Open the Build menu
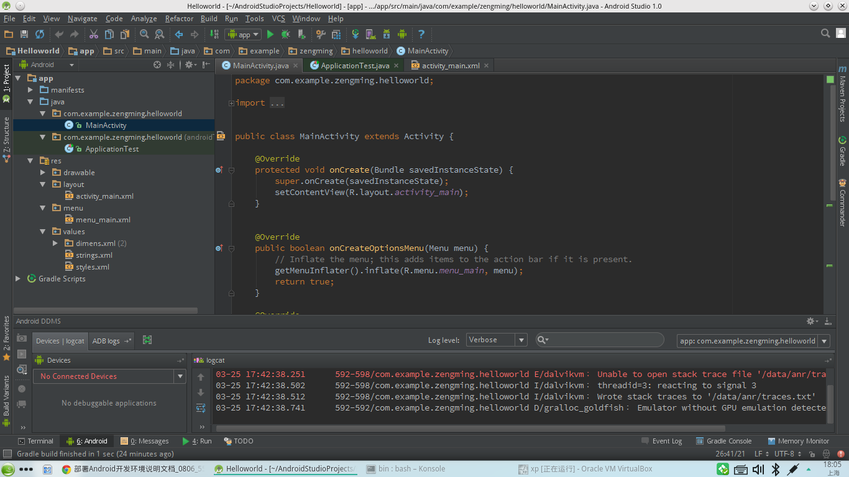Viewport: 849px width, 477px height. (209, 19)
